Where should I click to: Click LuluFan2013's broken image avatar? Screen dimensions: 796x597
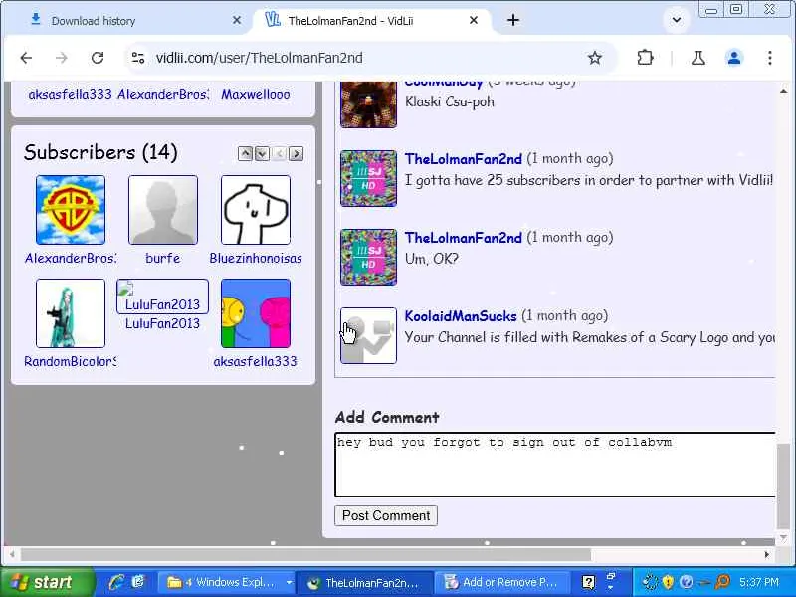click(162, 297)
